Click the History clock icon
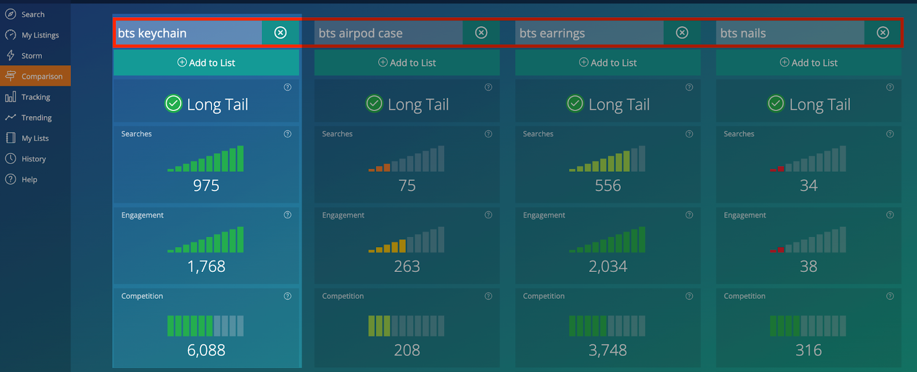 (x=10, y=159)
